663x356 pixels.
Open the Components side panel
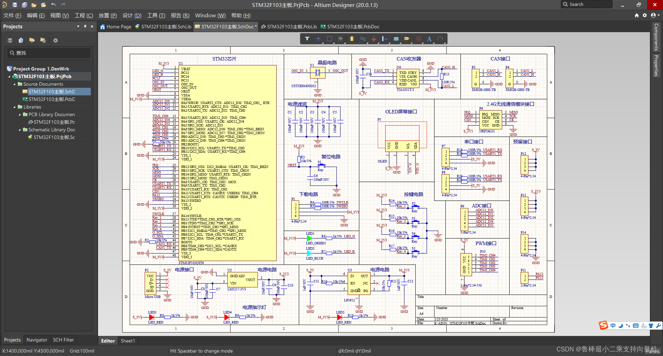point(656,37)
